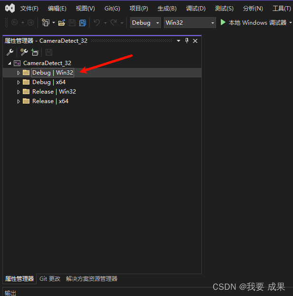Open the 调试(D) menu
Screen dimensions: 293x296
(x=196, y=9)
